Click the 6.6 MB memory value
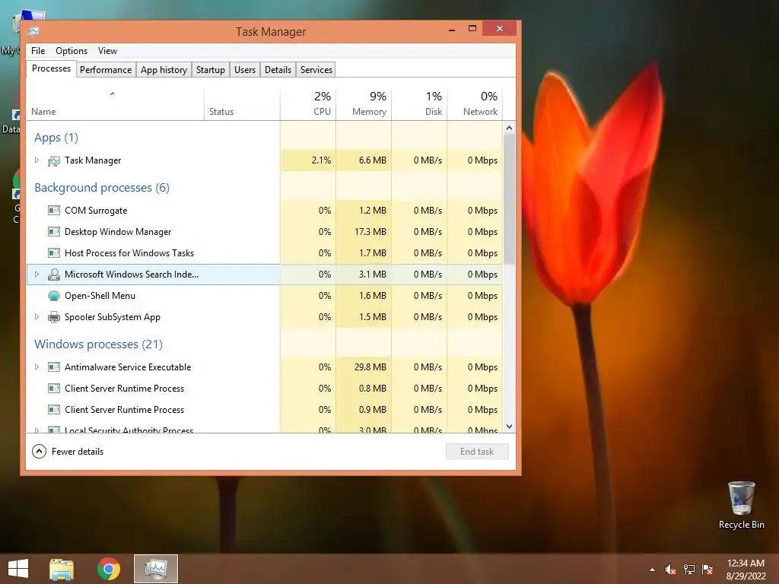Image resolution: width=779 pixels, height=584 pixels. coord(373,160)
